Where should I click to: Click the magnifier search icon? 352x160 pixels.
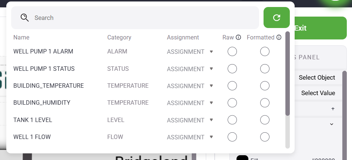click(x=25, y=18)
